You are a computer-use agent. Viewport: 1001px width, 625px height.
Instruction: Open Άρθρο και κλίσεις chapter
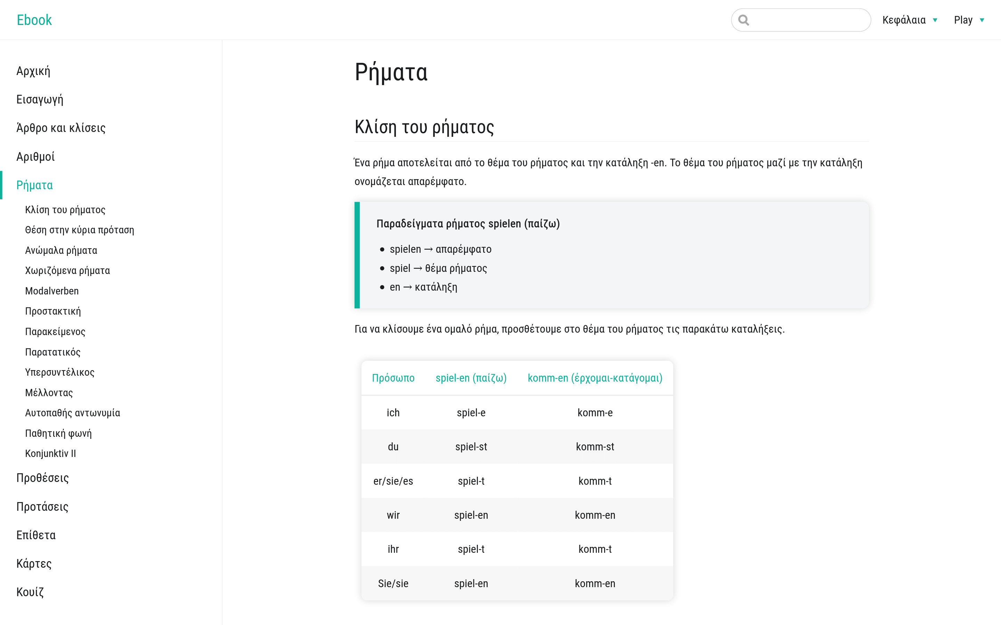coord(61,128)
